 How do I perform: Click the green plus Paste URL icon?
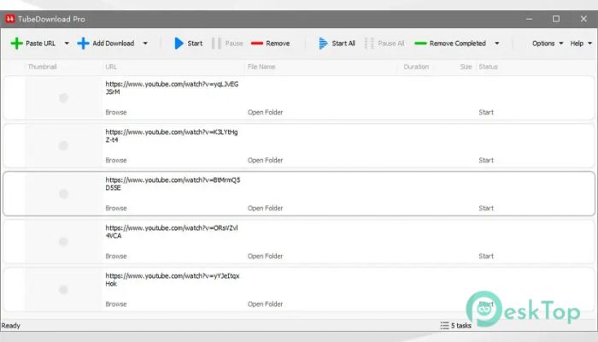pyautogui.click(x=16, y=43)
